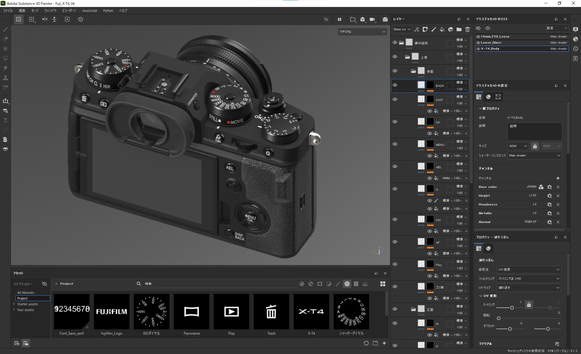Viewport: 581px width, 354px height.
Task: Remove the Roughness channel with its X
Action: click(x=558, y=204)
